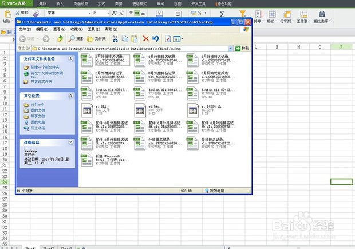The image size is (355, 249).
Task: Select the douban.xls.03817 file
Action: [x=105, y=93]
